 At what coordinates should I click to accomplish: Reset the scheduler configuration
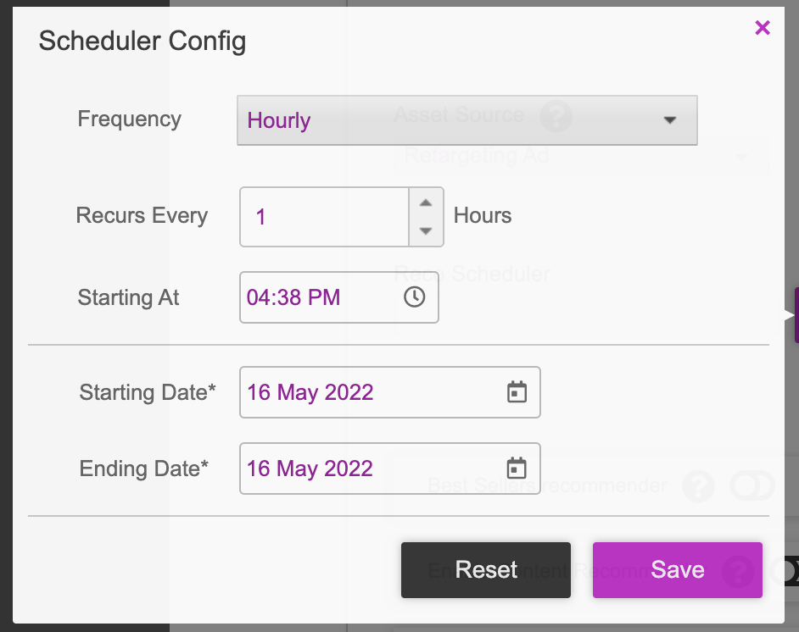pos(486,570)
